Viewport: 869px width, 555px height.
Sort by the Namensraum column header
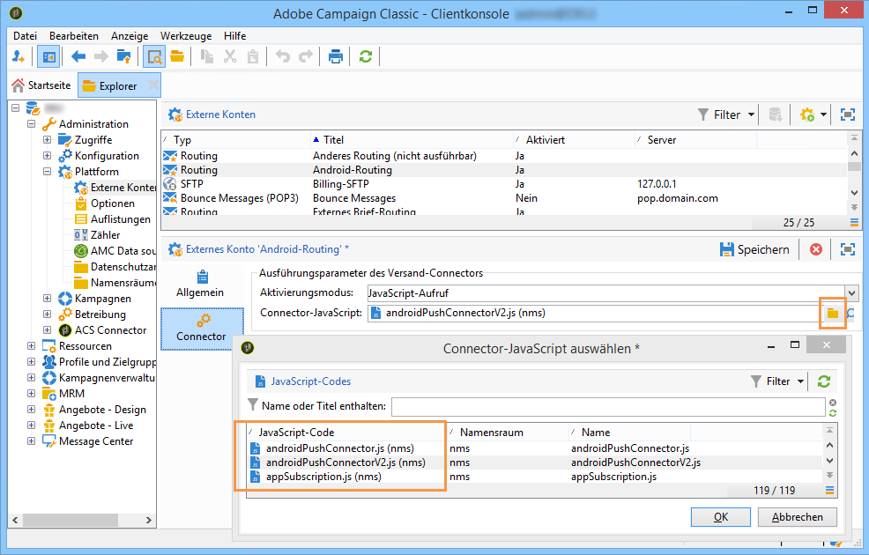click(508, 433)
